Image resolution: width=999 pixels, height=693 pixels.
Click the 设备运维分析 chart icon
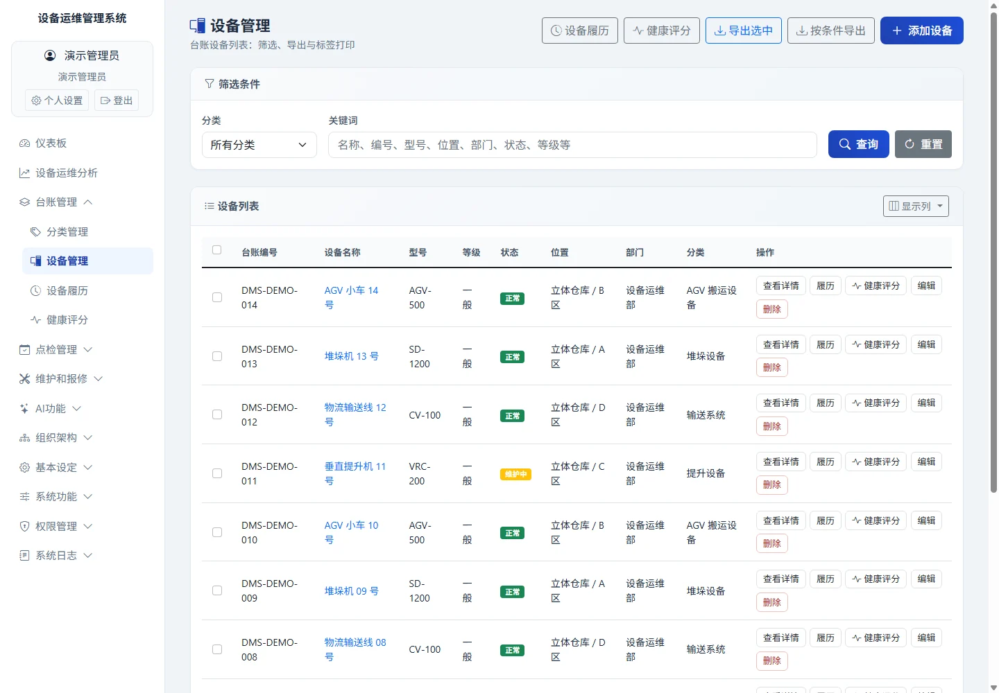tap(24, 173)
